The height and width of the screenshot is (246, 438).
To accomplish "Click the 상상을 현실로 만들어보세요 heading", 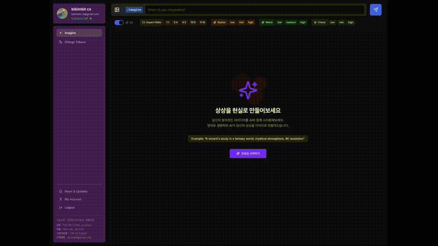I will click(x=248, y=111).
